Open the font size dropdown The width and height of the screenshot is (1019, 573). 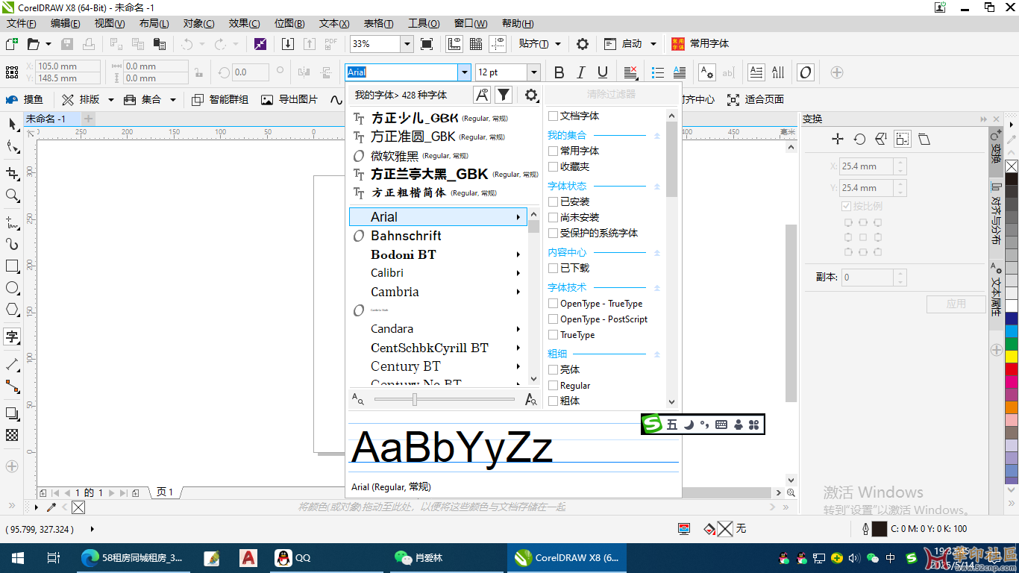533,72
